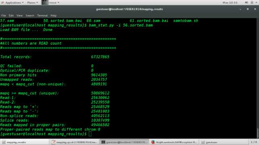Click the 58.sorted.bam.bai file name
Image resolution: width=259 pixels, height=145 pixels.
[x=63, y=21]
